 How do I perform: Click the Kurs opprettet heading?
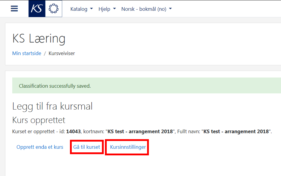point(39,120)
